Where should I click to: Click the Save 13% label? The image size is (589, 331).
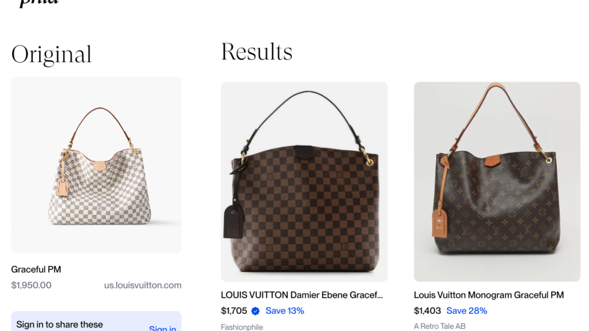coord(285,311)
